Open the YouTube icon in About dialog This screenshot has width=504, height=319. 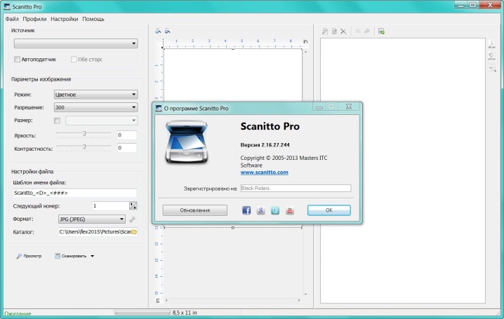(x=290, y=210)
